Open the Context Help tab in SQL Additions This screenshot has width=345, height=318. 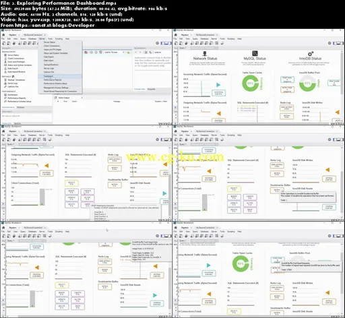[x=139, y=89]
